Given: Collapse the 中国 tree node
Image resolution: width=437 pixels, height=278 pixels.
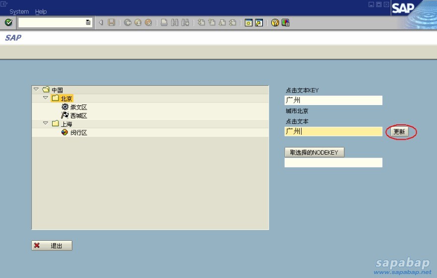Looking at the screenshot, I should [x=36, y=89].
